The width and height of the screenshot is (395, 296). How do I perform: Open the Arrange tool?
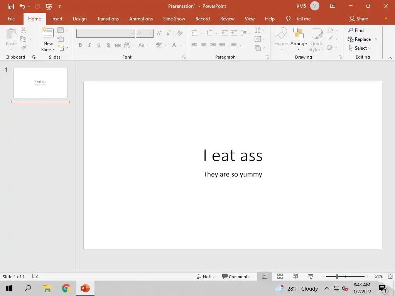pyautogui.click(x=298, y=39)
